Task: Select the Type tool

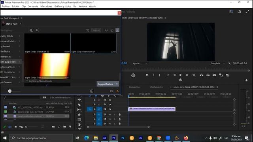Action: pos(79,129)
